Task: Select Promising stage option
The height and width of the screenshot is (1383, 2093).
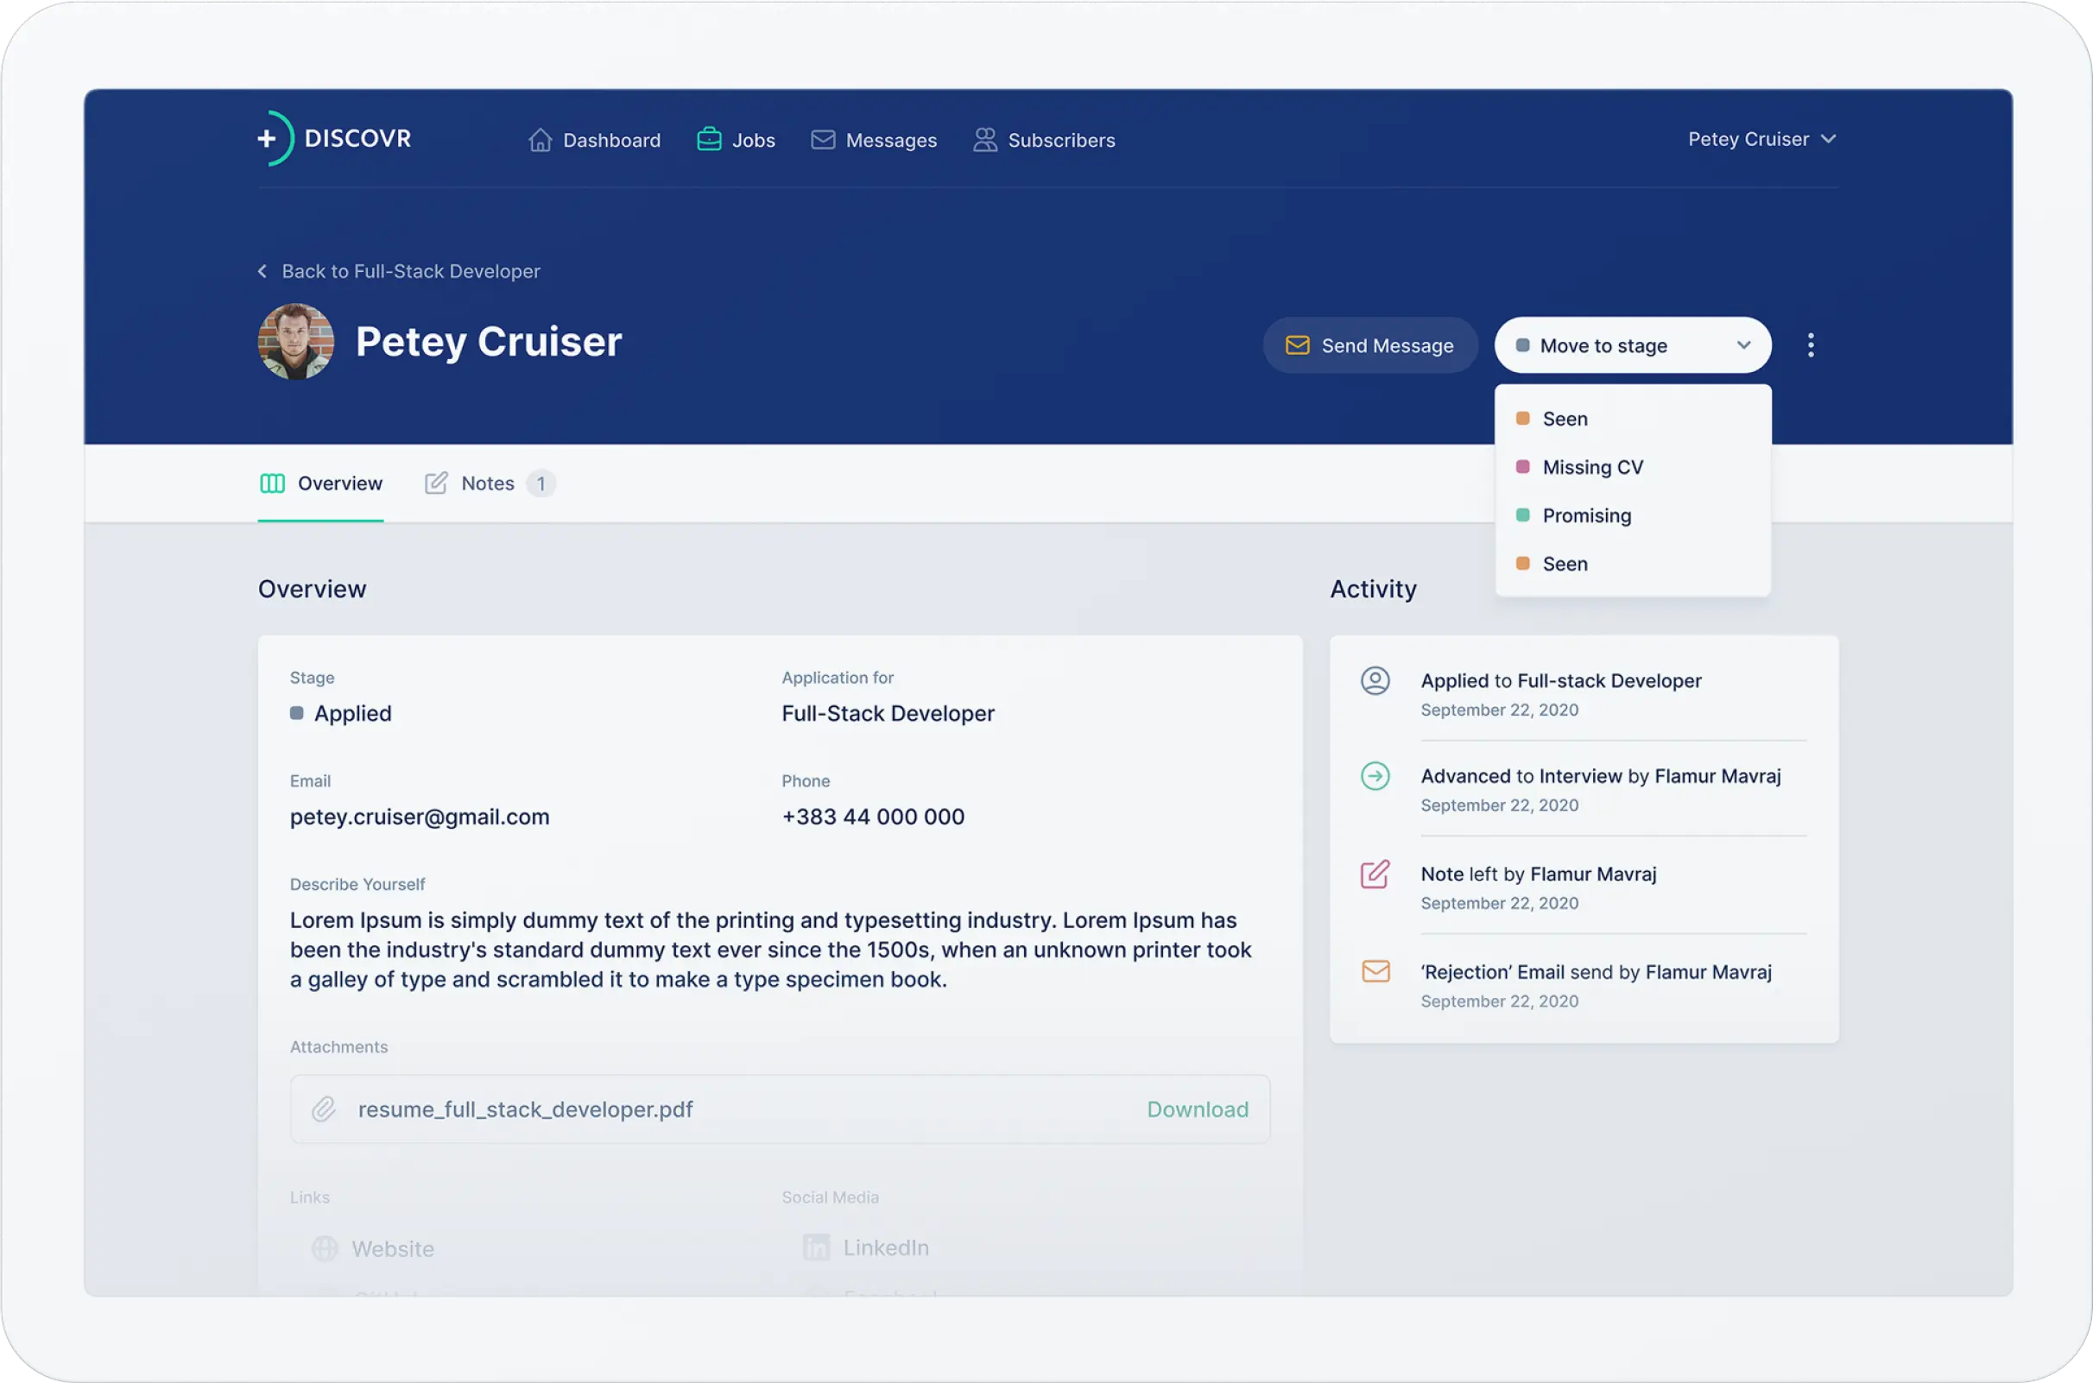Action: coord(1586,516)
